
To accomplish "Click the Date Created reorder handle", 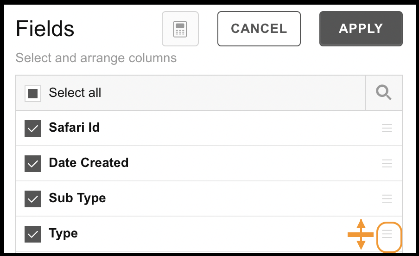I will point(387,163).
